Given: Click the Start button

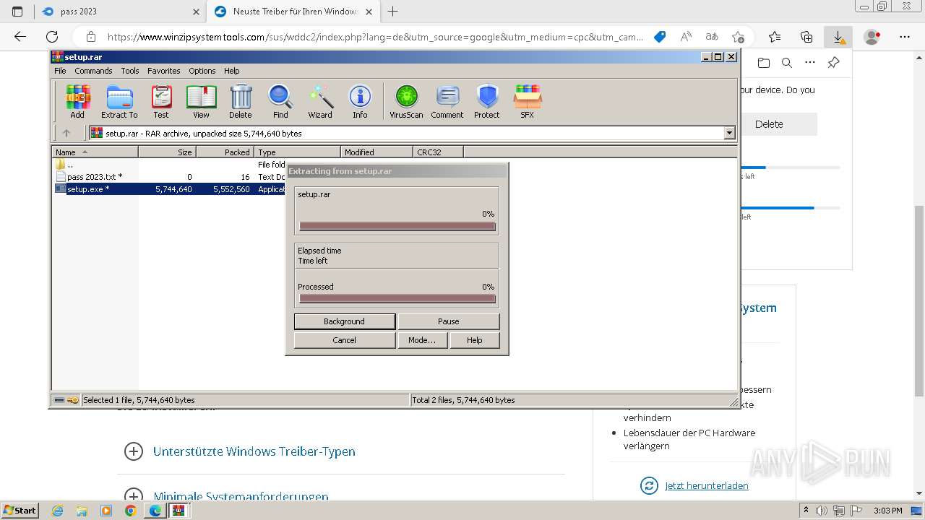Looking at the screenshot, I should (x=20, y=511).
